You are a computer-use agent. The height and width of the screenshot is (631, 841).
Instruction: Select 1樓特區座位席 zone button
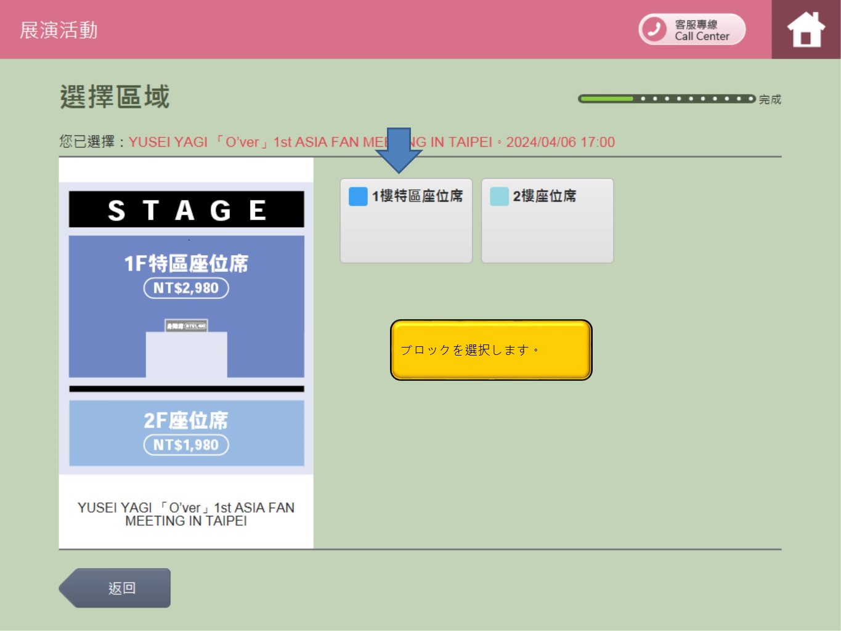[406, 221]
